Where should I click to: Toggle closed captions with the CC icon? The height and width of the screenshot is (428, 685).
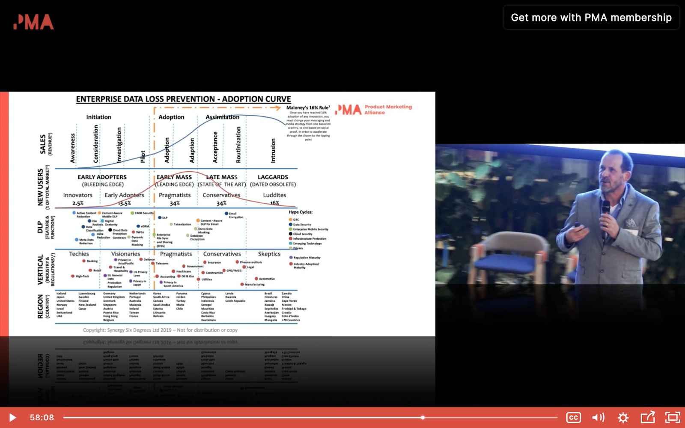pos(573,417)
